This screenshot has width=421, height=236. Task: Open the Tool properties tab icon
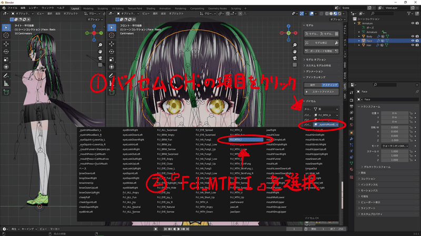pyautogui.click(x=352, y=92)
